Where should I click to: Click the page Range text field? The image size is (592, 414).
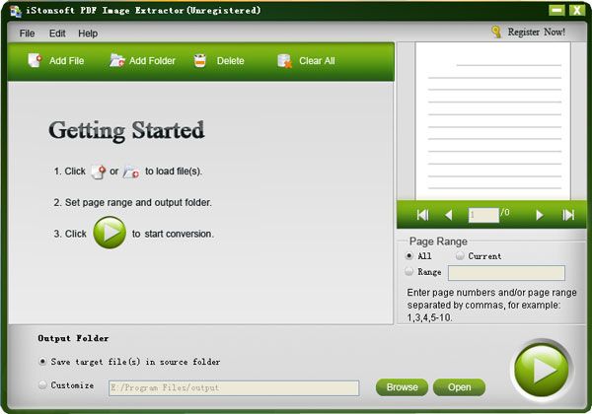(x=506, y=273)
